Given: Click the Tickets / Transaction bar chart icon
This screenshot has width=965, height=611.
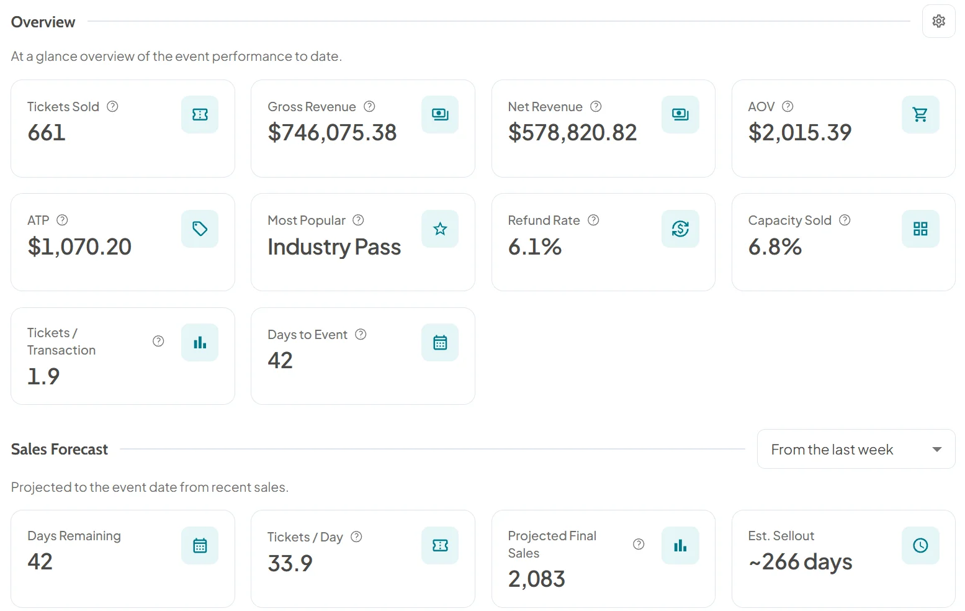Looking at the screenshot, I should click(200, 342).
